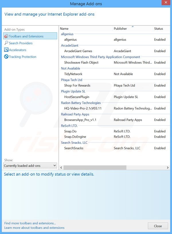172x234 pixels.
Task: Click Microsoft Windows Third... publisher cell
Action: point(133,63)
